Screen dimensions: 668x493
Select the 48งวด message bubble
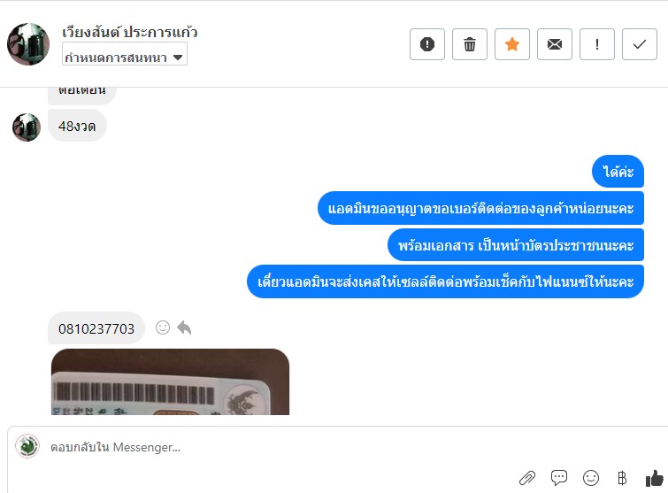[77, 126]
